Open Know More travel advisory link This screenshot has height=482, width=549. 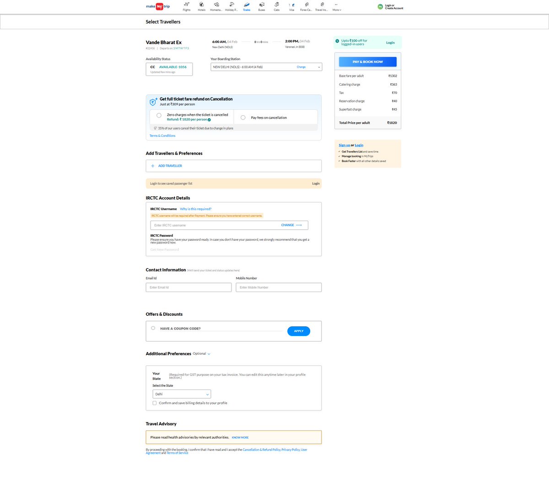point(240,438)
